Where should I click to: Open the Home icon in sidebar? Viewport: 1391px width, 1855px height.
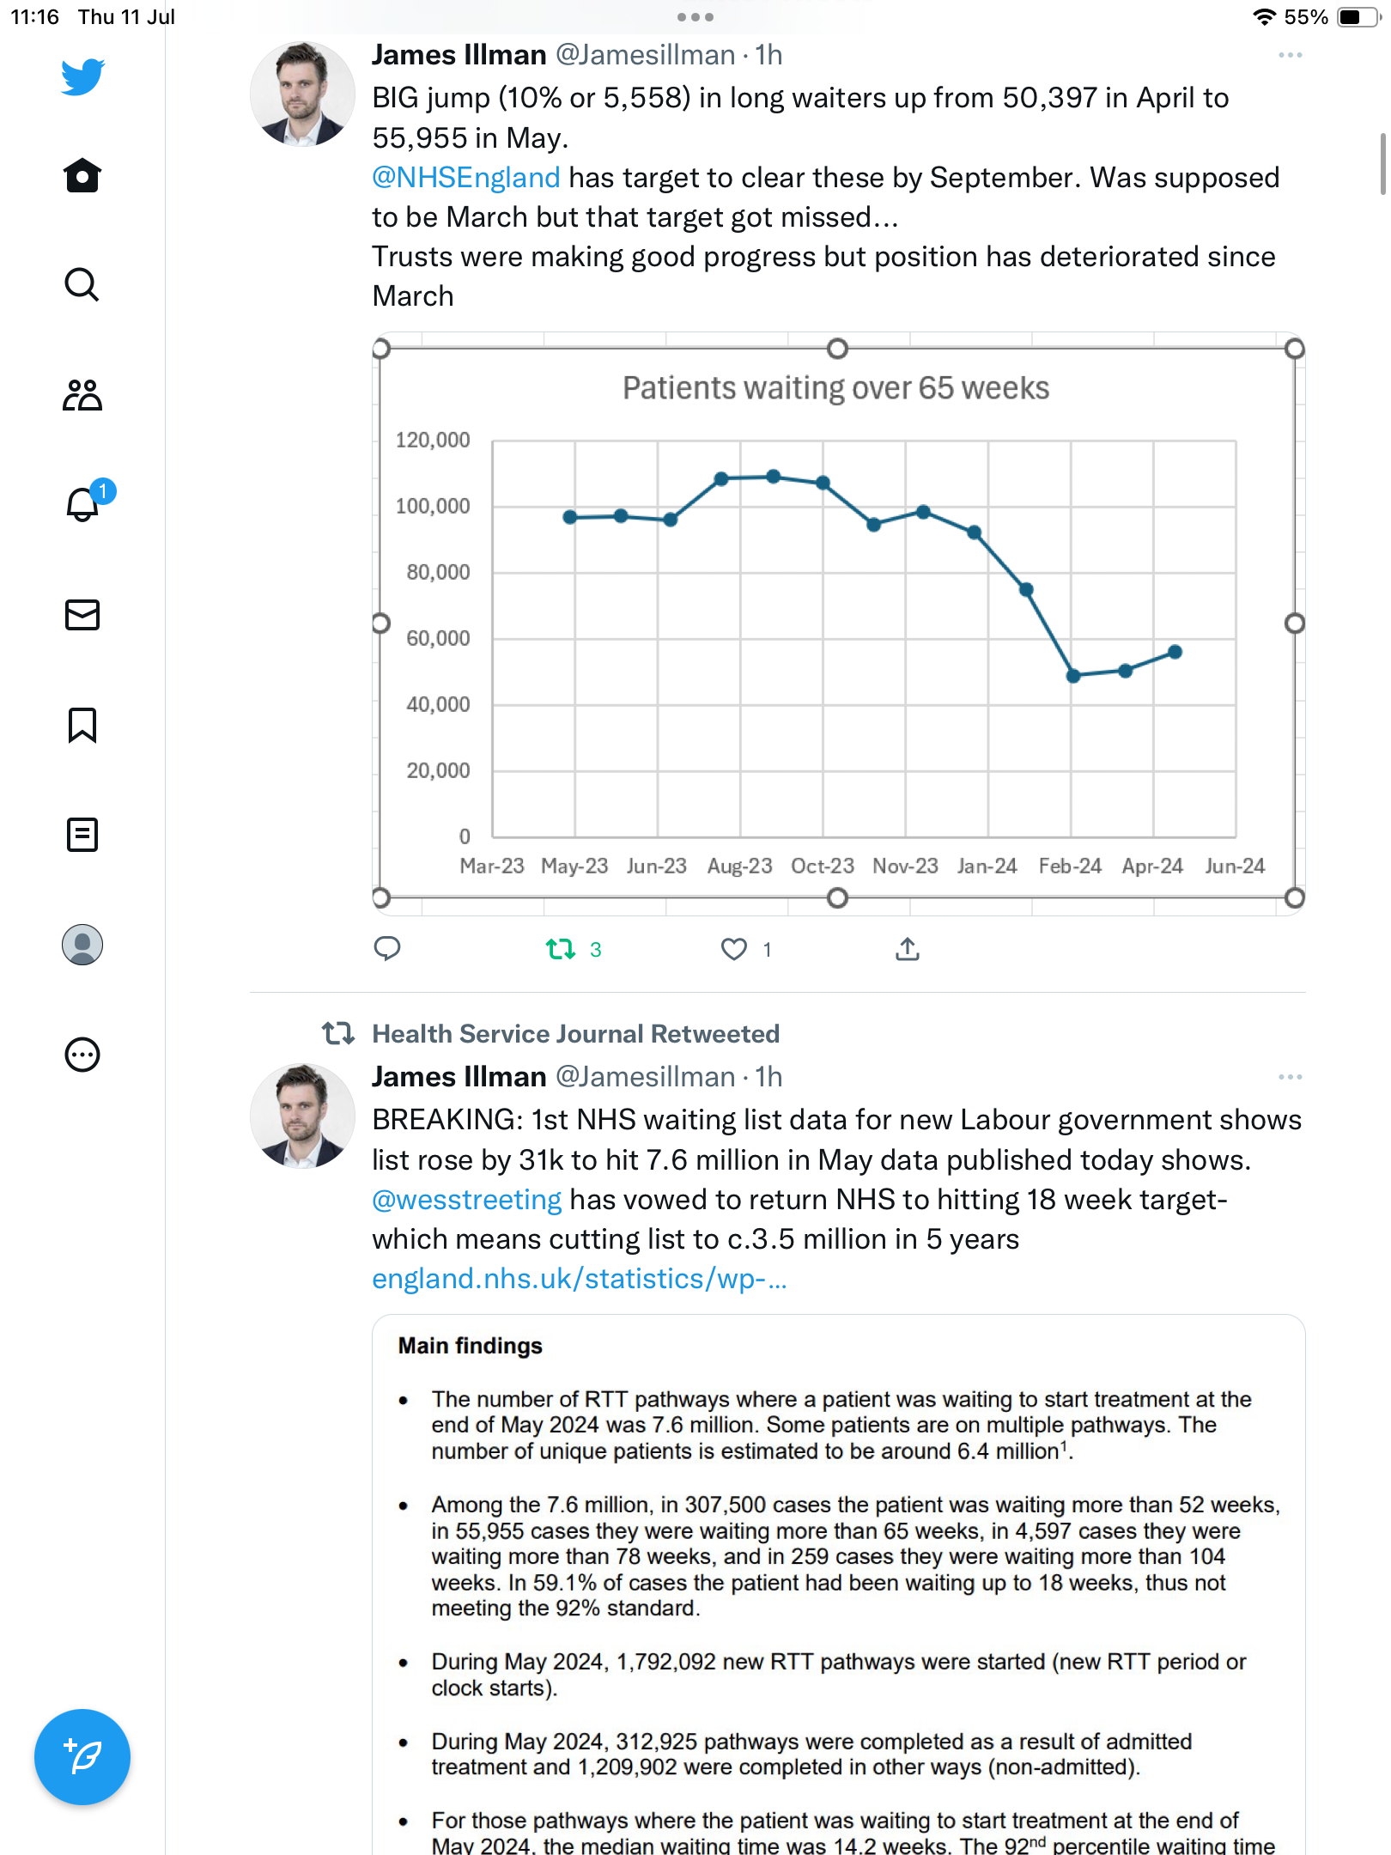click(x=82, y=176)
